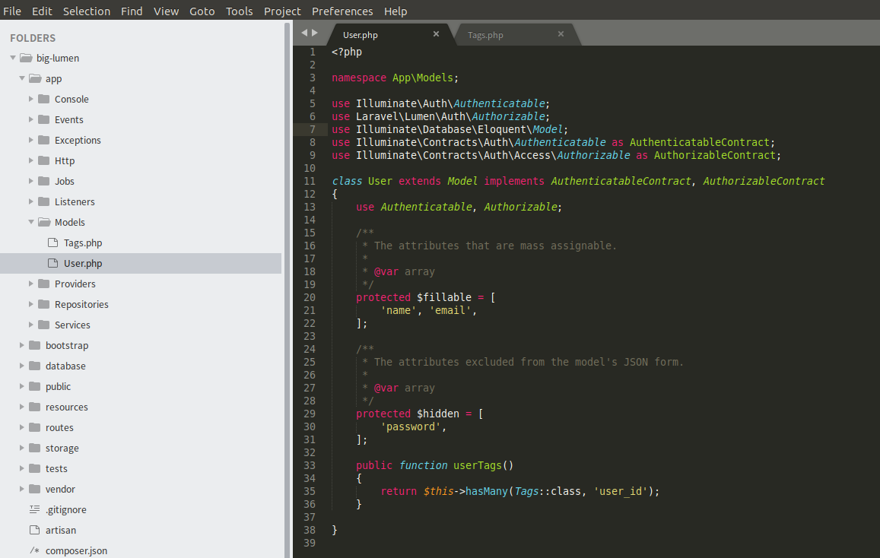This screenshot has width=880, height=558.
Task: Click the Tags.php file icon in sidebar
Action: [52, 243]
